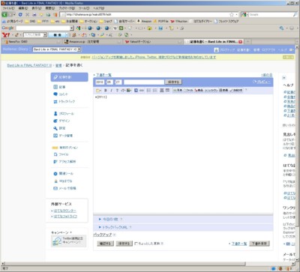Open the ファイル File menu

pos(9,8)
